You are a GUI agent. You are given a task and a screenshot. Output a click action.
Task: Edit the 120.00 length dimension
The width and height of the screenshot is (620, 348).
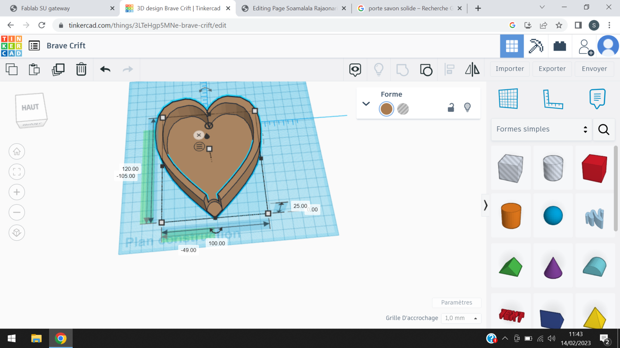click(x=130, y=169)
